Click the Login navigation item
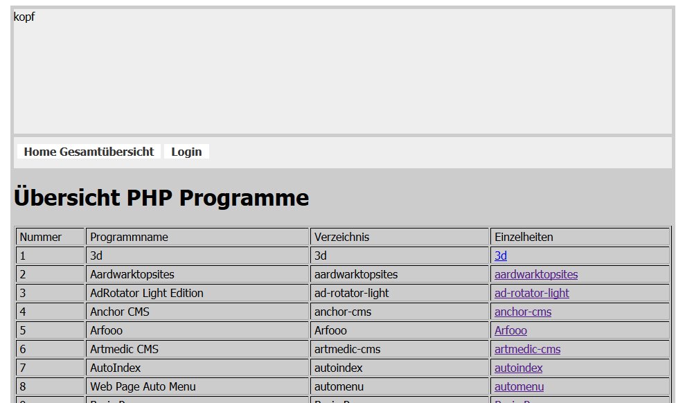685x403 pixels. point(186,152)
